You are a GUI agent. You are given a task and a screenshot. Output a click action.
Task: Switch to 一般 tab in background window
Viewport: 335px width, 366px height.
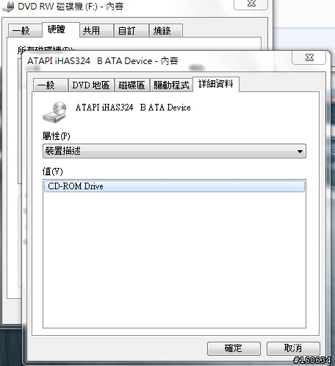(x=24, y=30)
